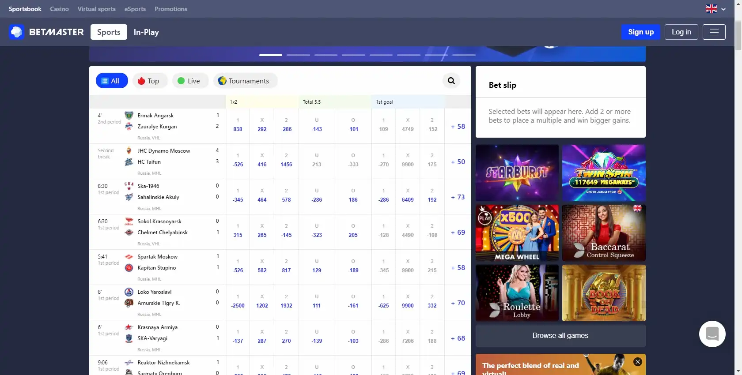Close the virtual sports promo banner
Viewport: 742px width, 375px height.
[x=638, y=362]
